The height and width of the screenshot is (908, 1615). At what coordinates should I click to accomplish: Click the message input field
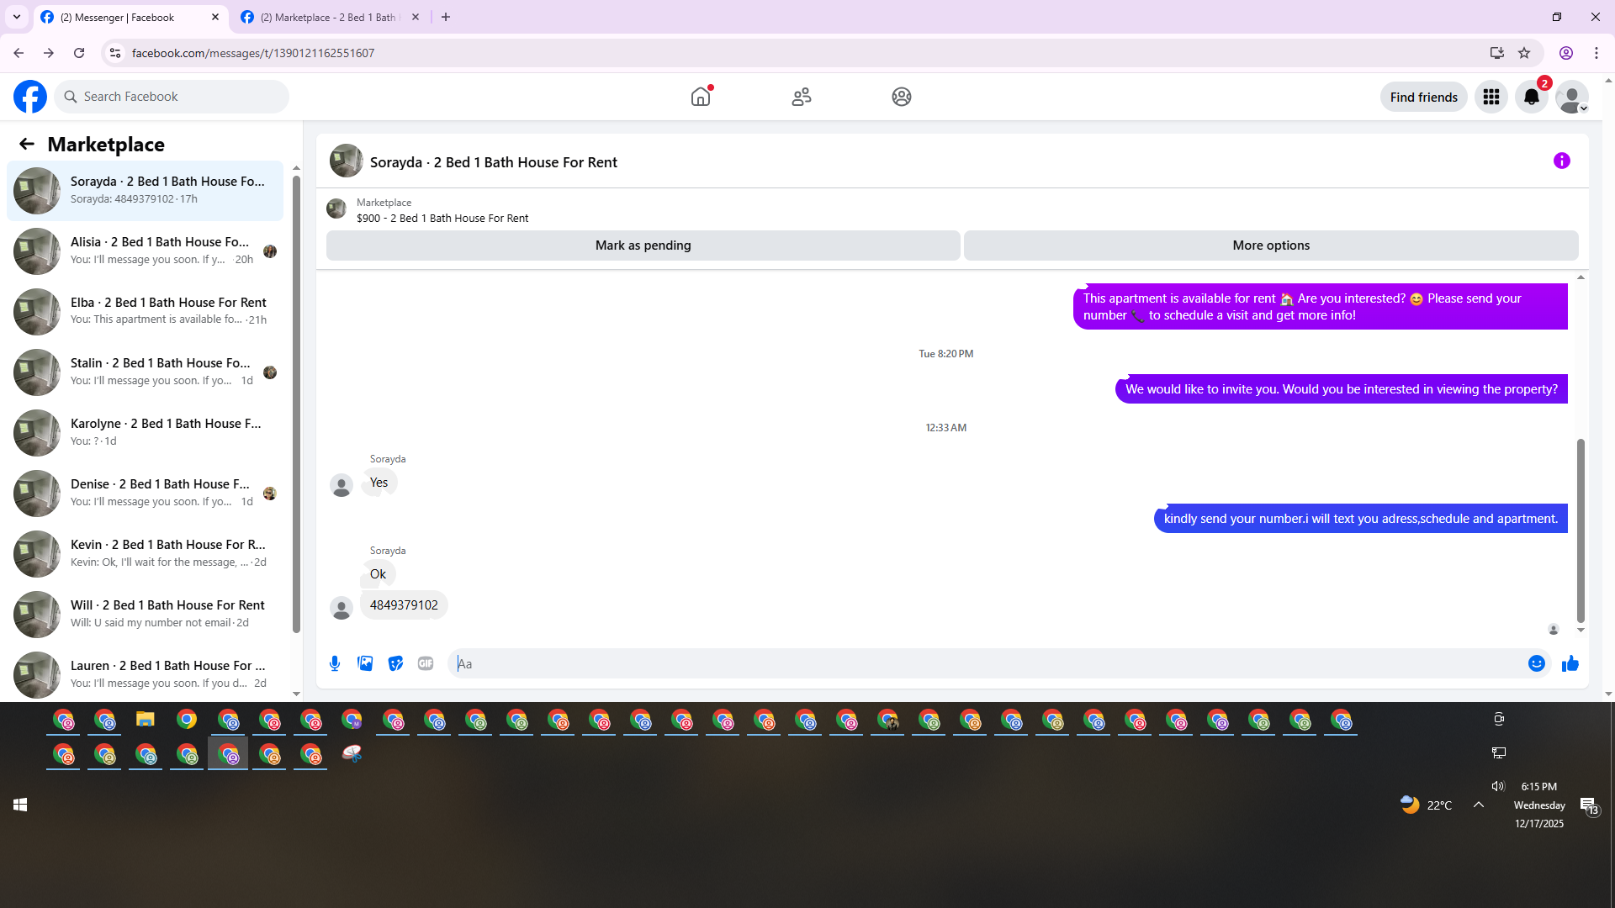[984, 663]
